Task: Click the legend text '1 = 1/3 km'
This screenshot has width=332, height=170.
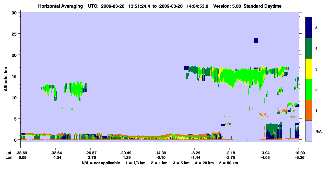Action: pos(136,163)
